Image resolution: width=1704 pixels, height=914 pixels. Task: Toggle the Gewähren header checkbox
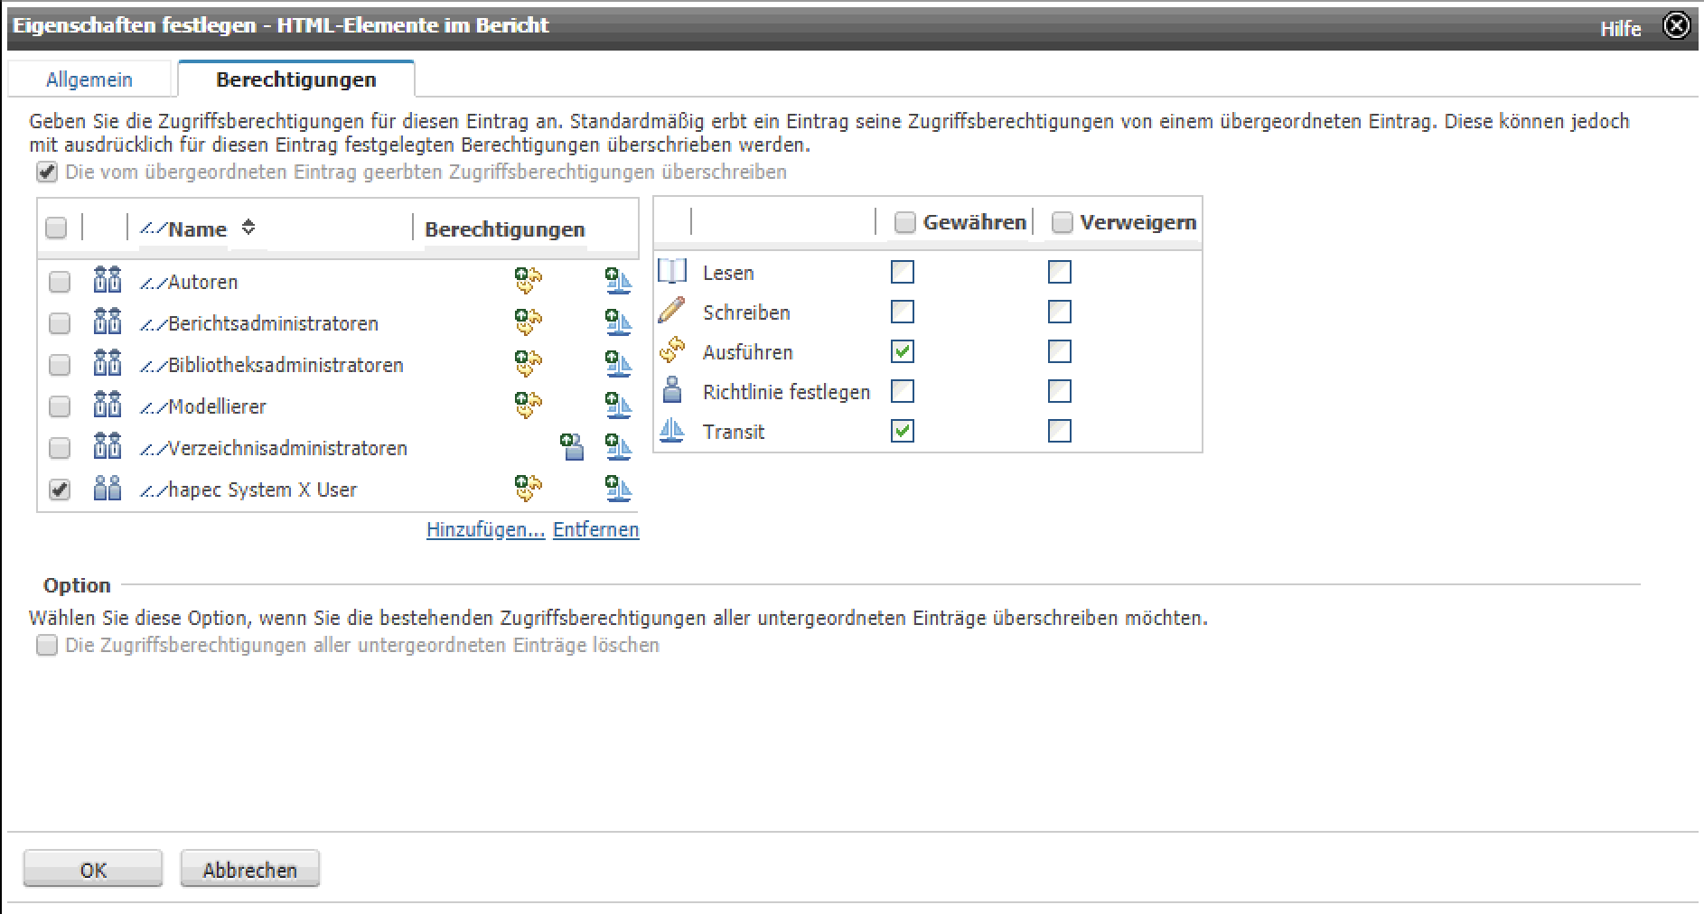(904, 222)
